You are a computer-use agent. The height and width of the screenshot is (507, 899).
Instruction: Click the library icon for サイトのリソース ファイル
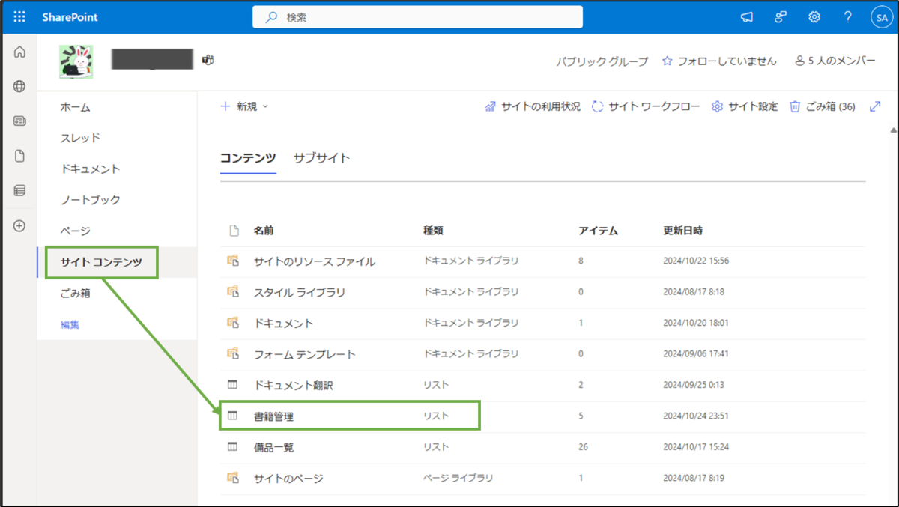(x=233, y=261)
